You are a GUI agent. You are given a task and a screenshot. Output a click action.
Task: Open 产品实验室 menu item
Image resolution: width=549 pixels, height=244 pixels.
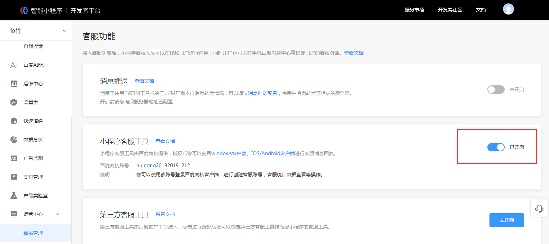point(36,196)
